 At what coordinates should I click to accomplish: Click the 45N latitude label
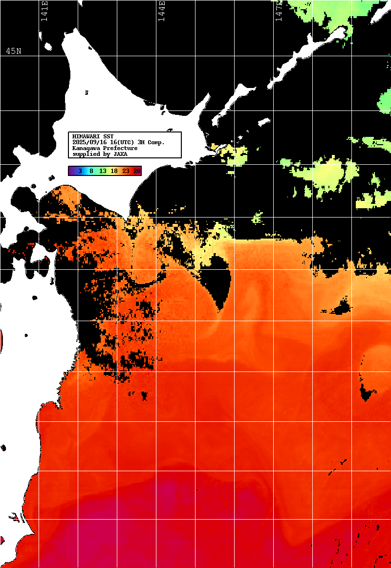click(14, 51)
